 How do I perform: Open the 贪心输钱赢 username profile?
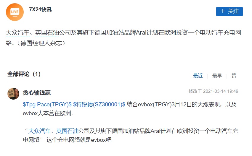37,93
